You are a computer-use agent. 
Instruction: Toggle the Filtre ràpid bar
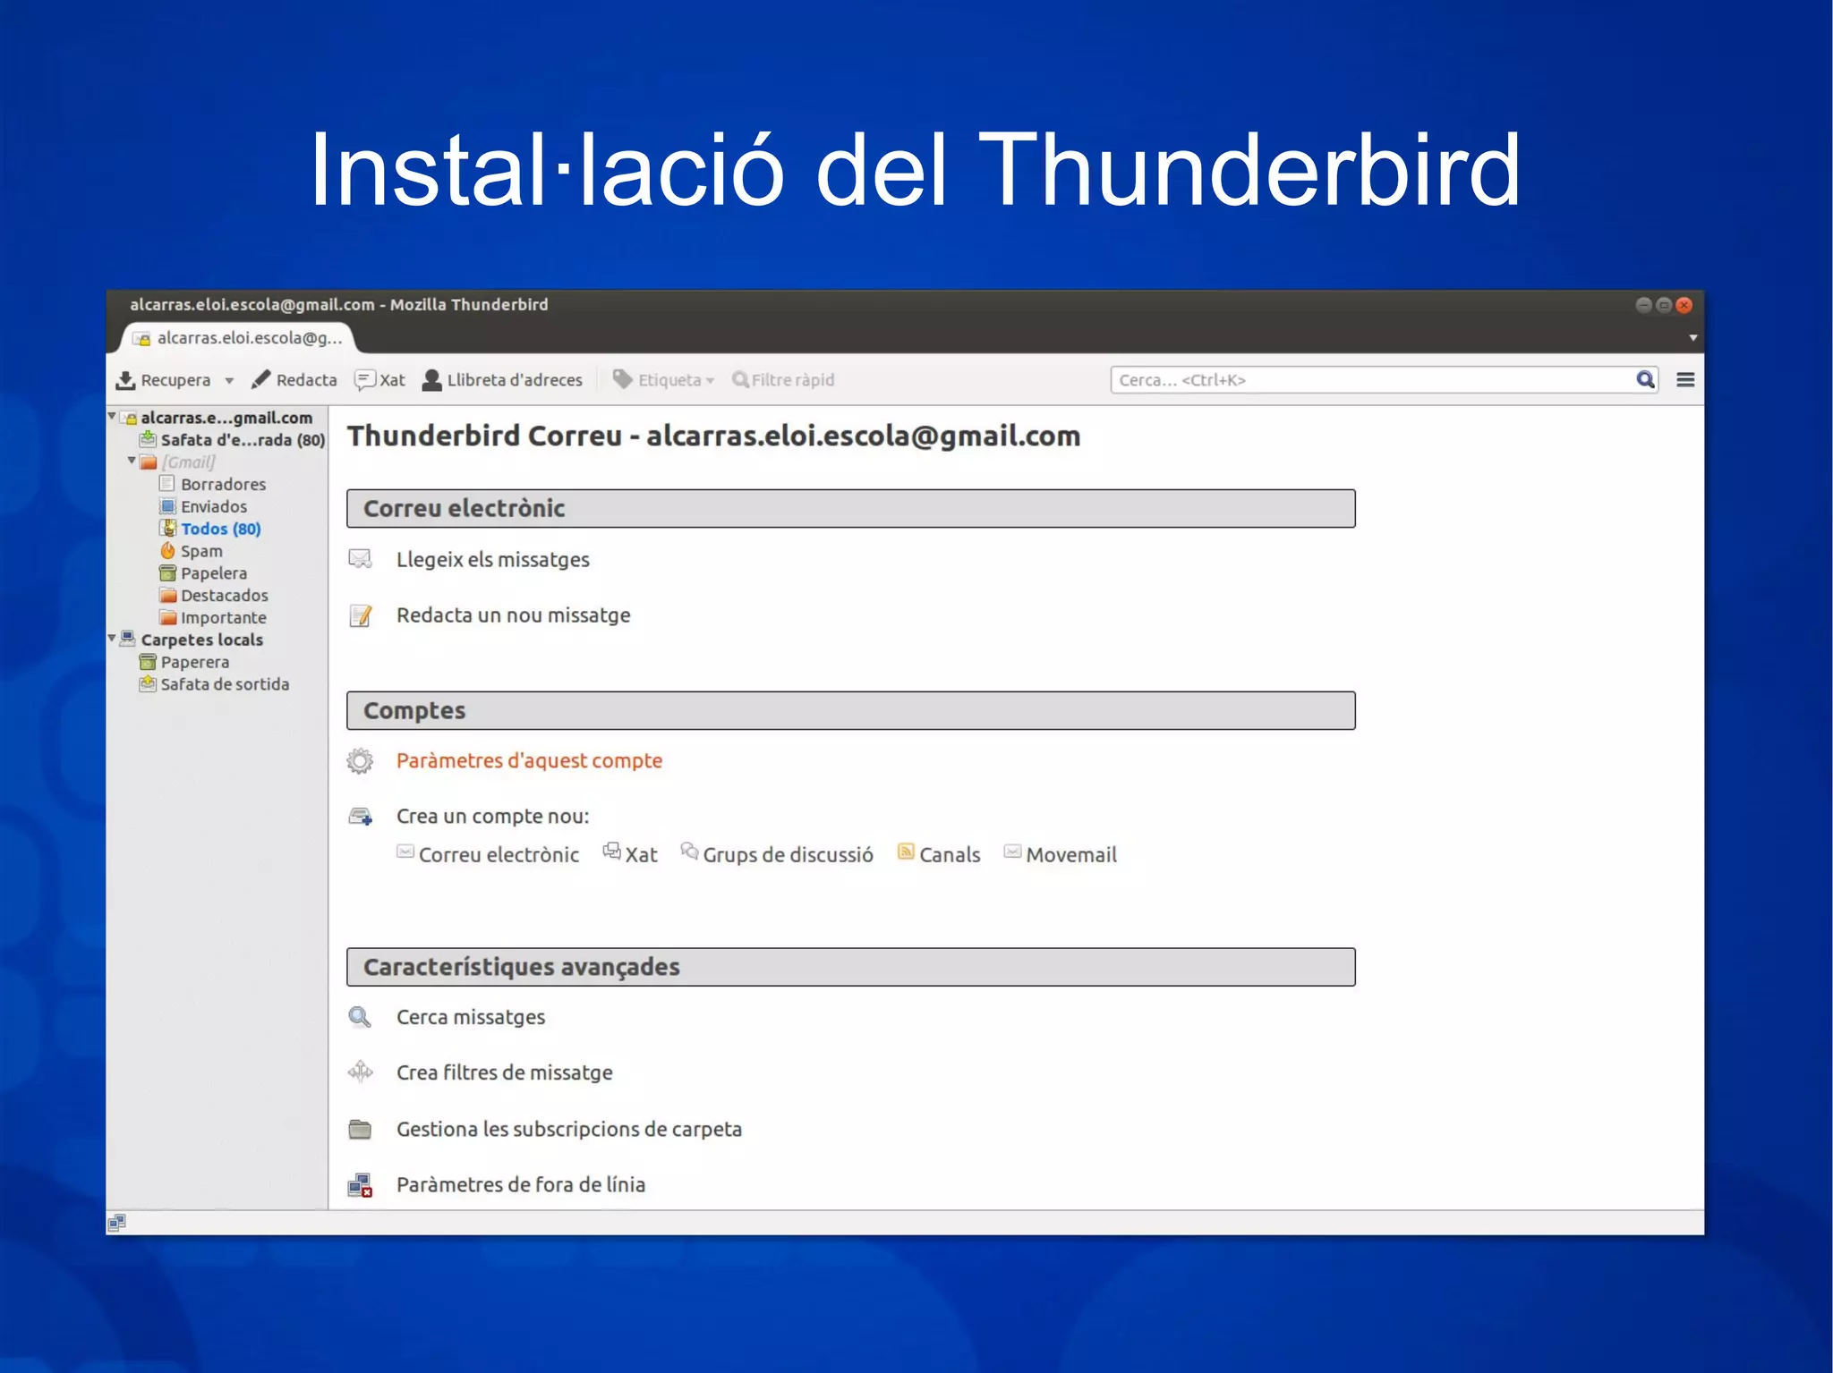pyautogui.click(x=783, y=380)
